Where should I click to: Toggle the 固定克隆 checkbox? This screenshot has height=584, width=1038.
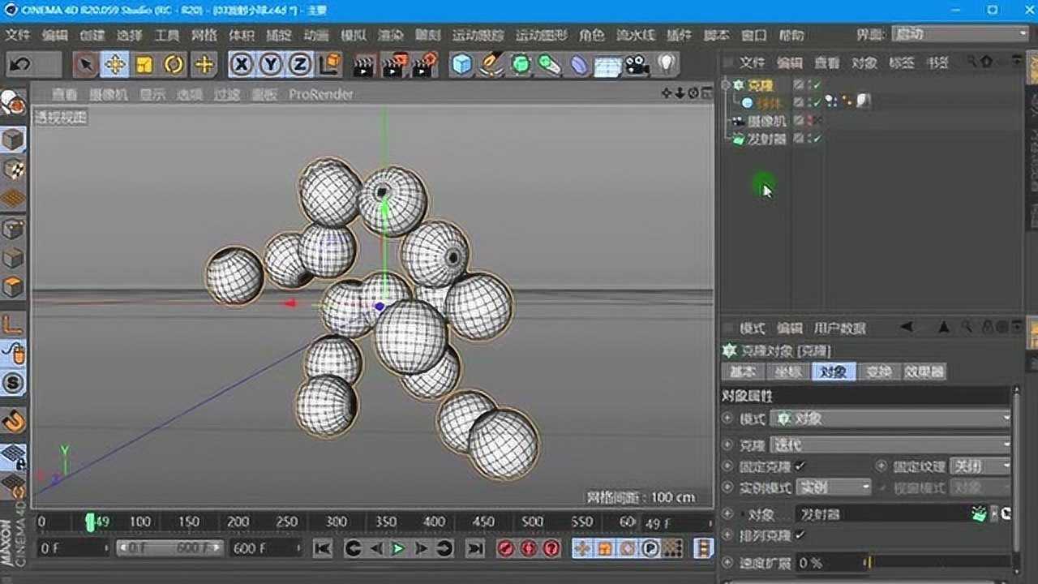[x=800, y=466]
